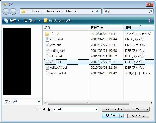Open recent pages dropdown beside navigation arrows
Image resolution: width=156 pixels, height=123 pixels.
(x=18, y=12)
